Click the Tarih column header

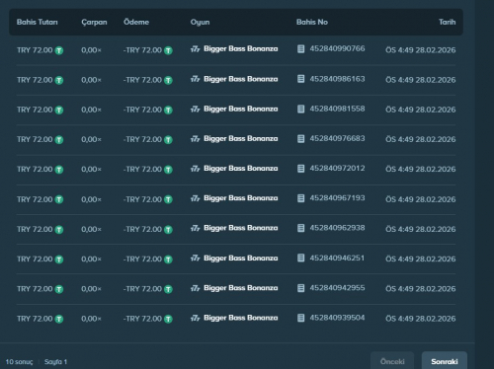[448, 22]
